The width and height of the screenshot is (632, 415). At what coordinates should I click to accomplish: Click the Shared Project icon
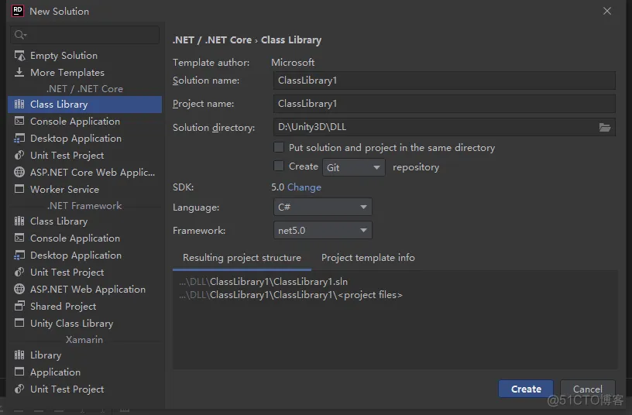[x=19, y=306]
